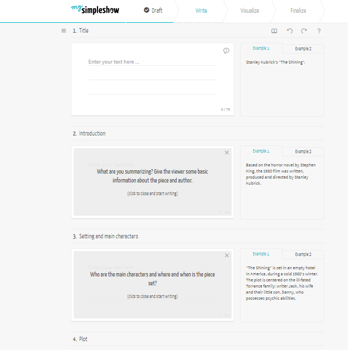This screenshot has height=350, width=348.
Task: Click the redo arrow icon
Action: click(x=304, y=31)
